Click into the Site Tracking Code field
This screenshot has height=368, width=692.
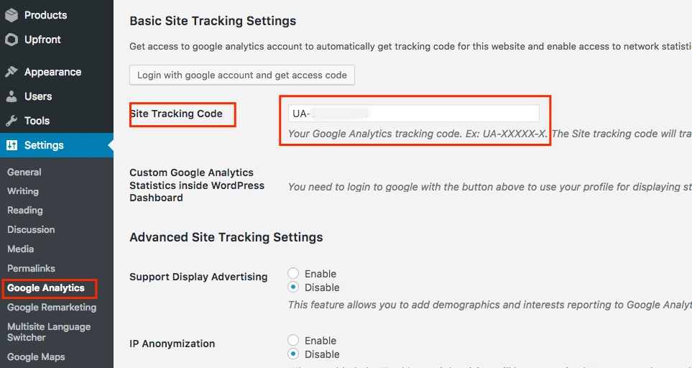[x=413, y=114]
